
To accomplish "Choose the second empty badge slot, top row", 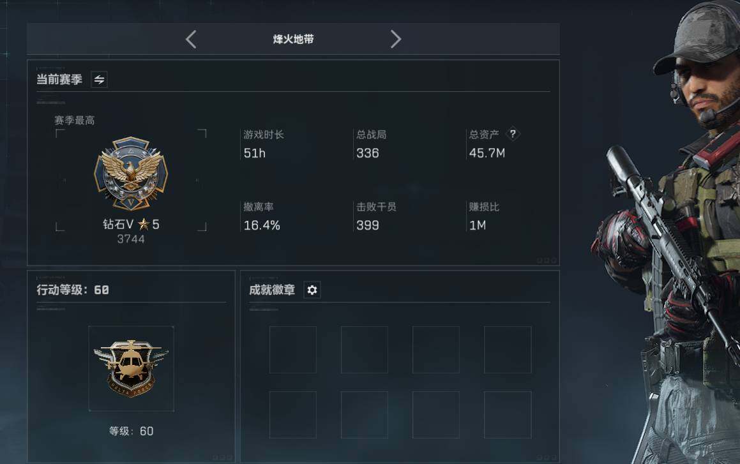I will point(365,349).
